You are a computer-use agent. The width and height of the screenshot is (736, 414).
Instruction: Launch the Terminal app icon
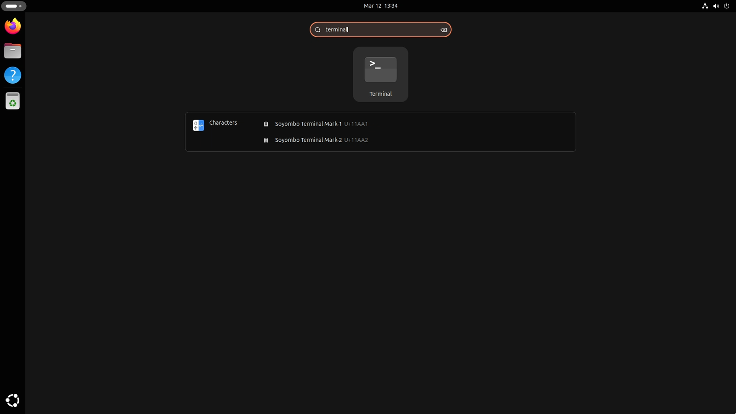(x=380, y=70)
